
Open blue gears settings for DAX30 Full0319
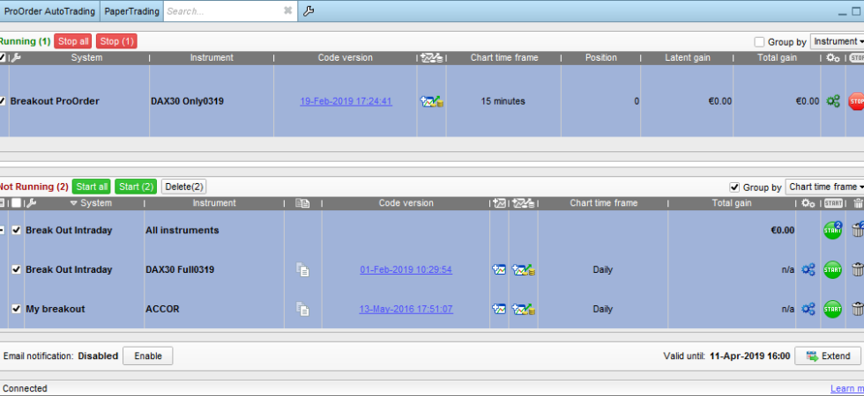(808, 269)
